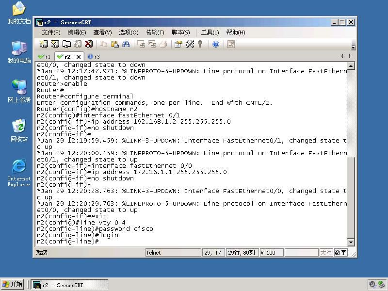The image size is (388, 291).
Task: Click the terminal vertical scrollbar thumb
Action: point(351,197)
